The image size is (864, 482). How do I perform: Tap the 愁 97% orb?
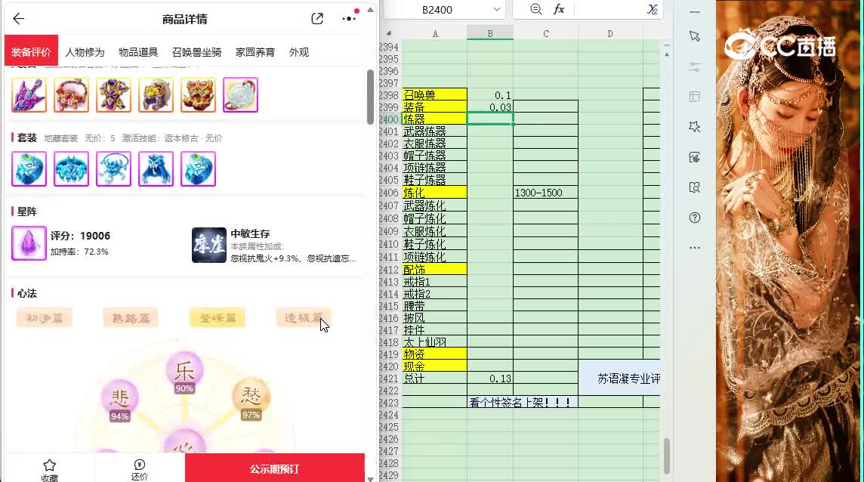click(x=251, y=400)
